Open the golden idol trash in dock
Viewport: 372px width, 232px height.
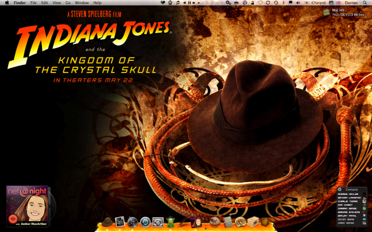(265, 222)
